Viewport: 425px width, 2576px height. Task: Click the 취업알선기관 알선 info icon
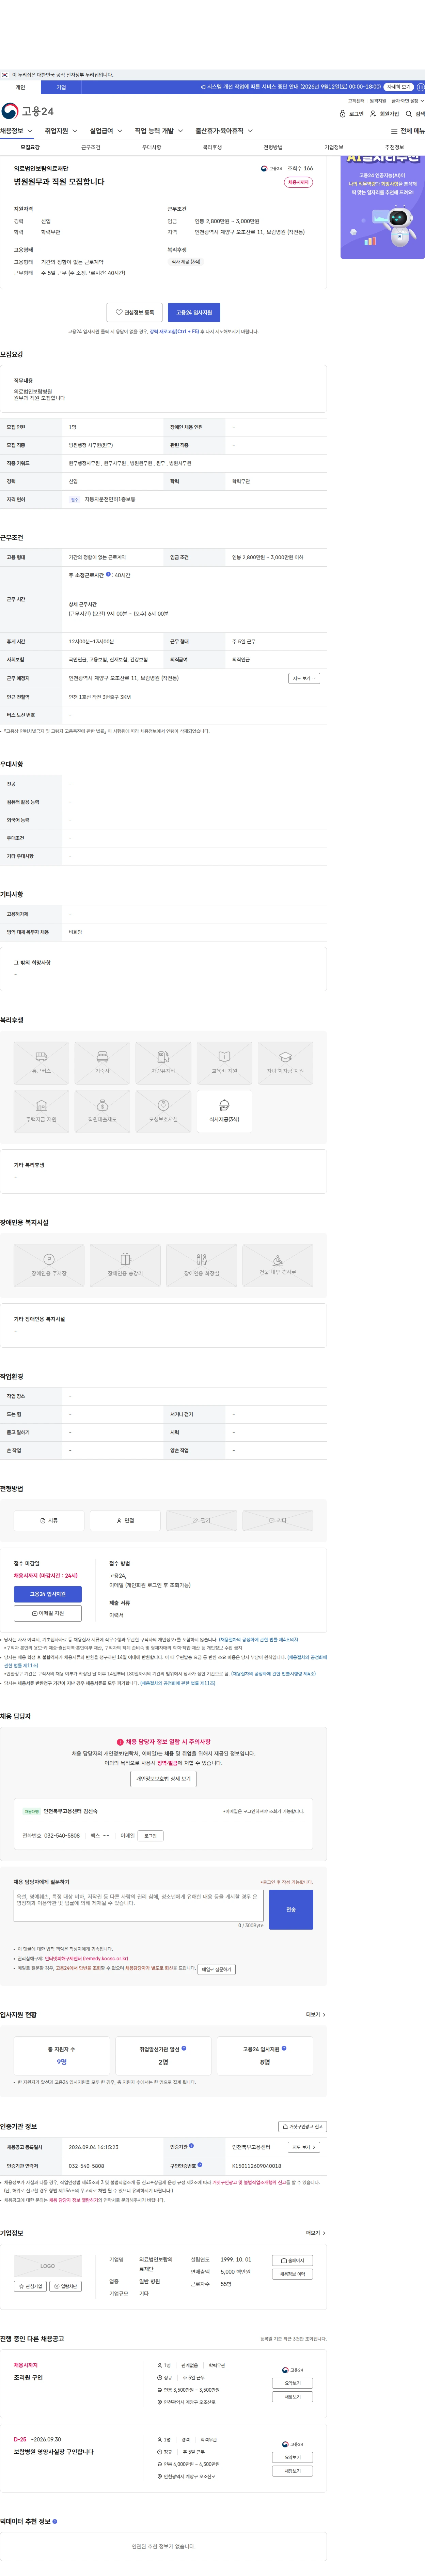[x=184, y=2048]
